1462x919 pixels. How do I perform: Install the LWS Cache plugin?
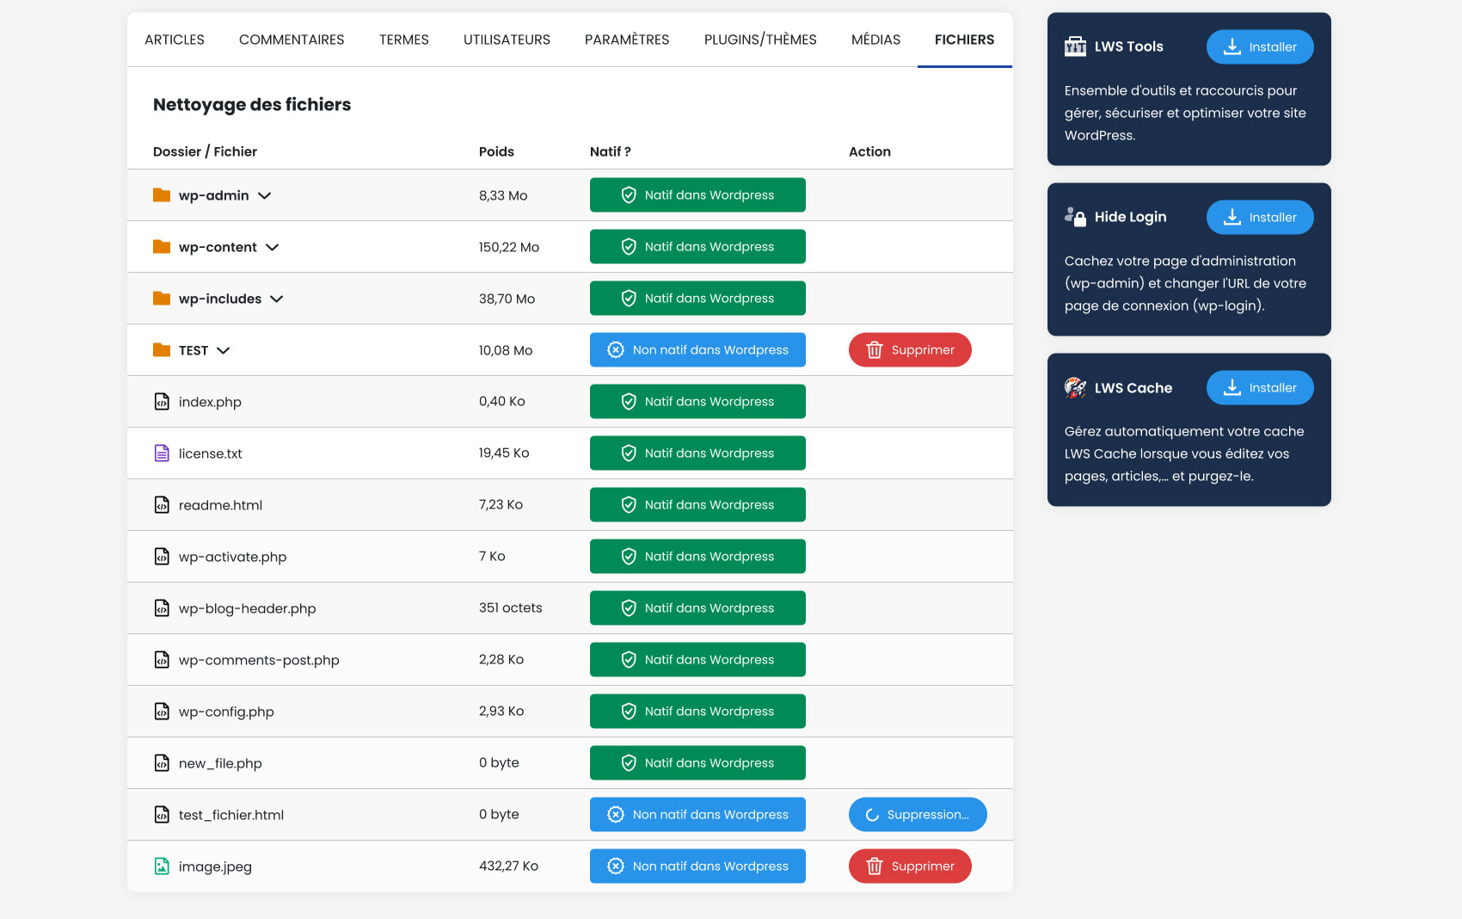coord(1260,387)
